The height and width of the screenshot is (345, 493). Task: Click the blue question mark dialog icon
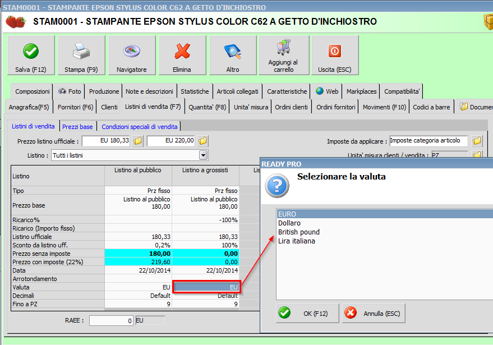277,186
